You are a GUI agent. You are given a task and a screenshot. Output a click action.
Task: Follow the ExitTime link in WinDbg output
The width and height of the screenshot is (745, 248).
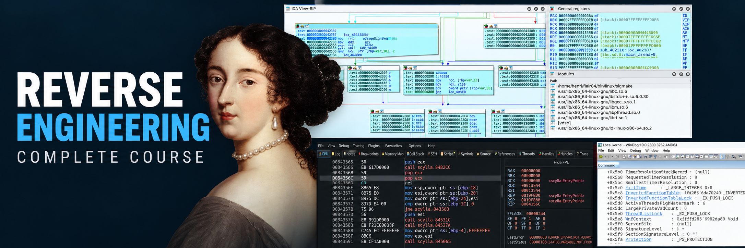636,188
